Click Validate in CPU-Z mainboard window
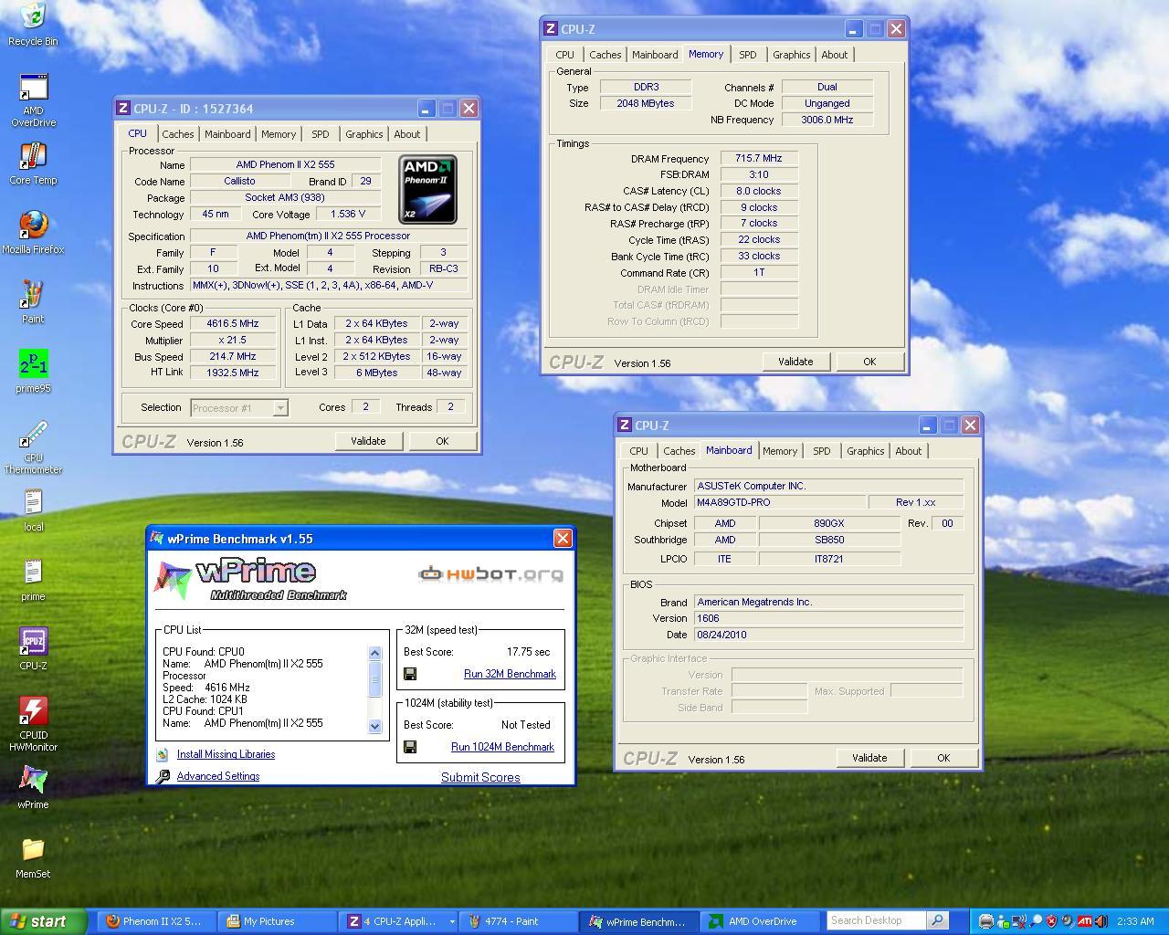 pos(869,758)
